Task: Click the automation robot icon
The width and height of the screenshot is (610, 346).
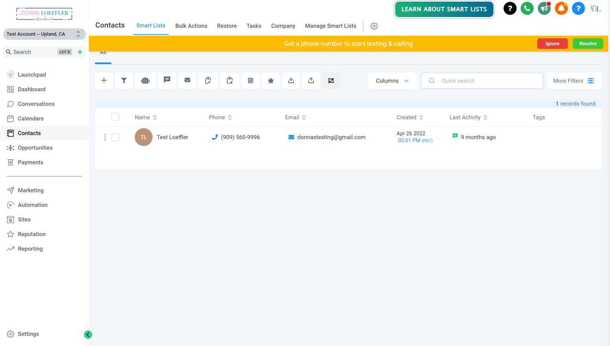Action: 145,80
